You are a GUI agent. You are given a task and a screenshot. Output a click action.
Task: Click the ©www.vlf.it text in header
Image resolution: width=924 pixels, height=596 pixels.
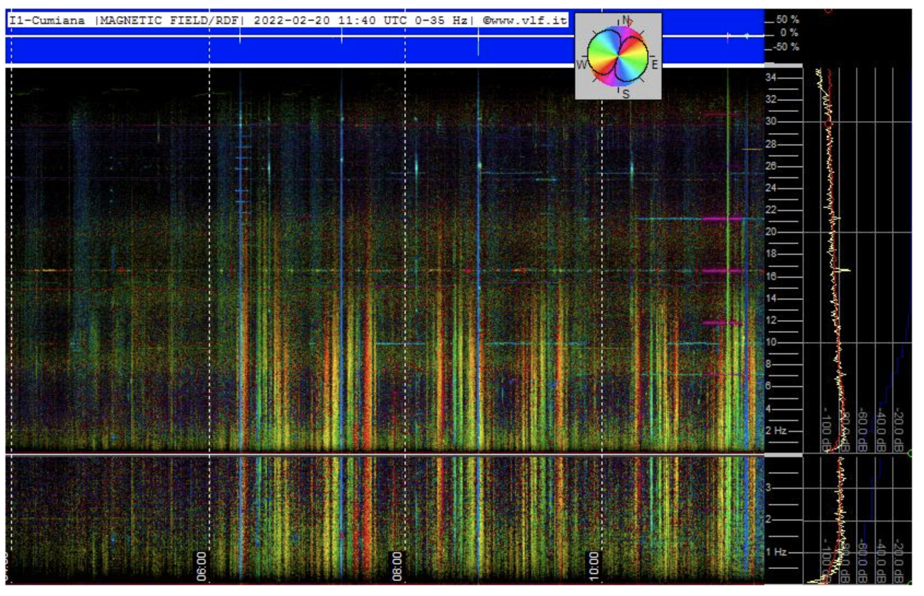525,21
